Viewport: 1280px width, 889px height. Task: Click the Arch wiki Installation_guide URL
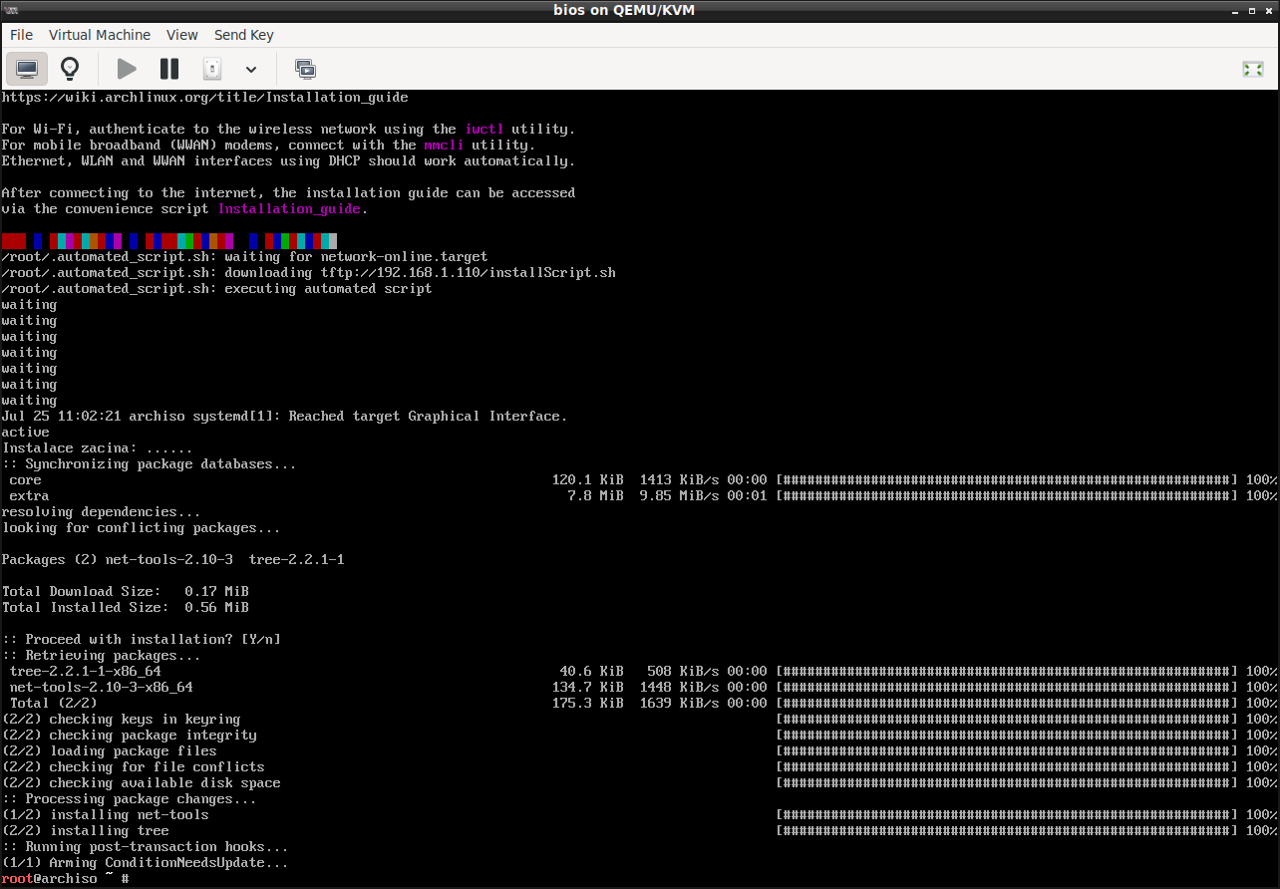pyautogui.click(x=204, y=98)
